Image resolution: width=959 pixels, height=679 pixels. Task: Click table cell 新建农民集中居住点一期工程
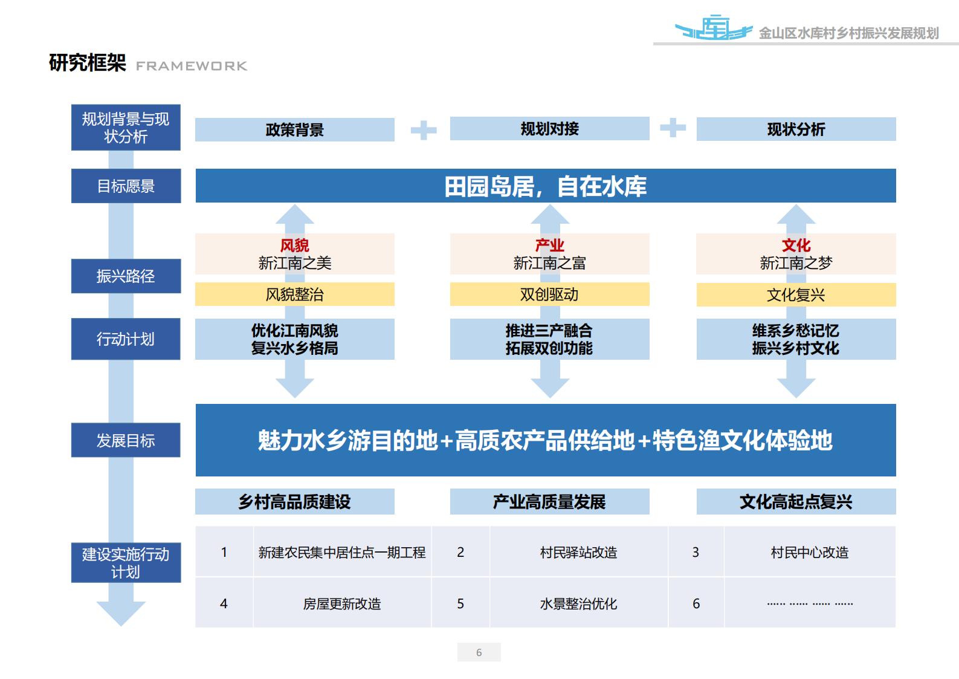[342, 551]
